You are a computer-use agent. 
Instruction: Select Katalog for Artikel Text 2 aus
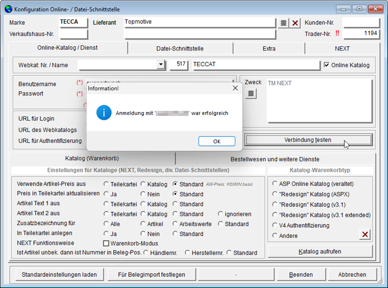[143, 214]
